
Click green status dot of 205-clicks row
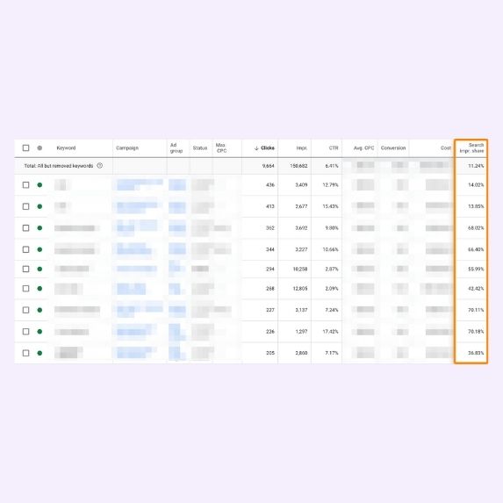[40, 353]
